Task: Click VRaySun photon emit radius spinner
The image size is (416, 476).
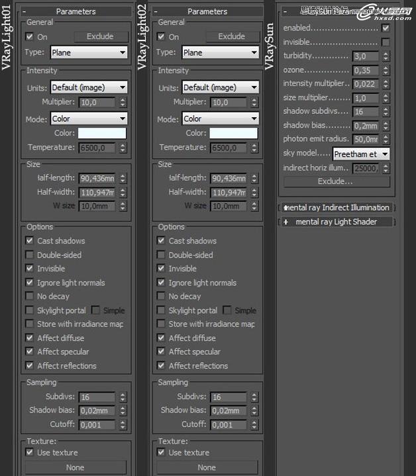Action: click(386, 139)
